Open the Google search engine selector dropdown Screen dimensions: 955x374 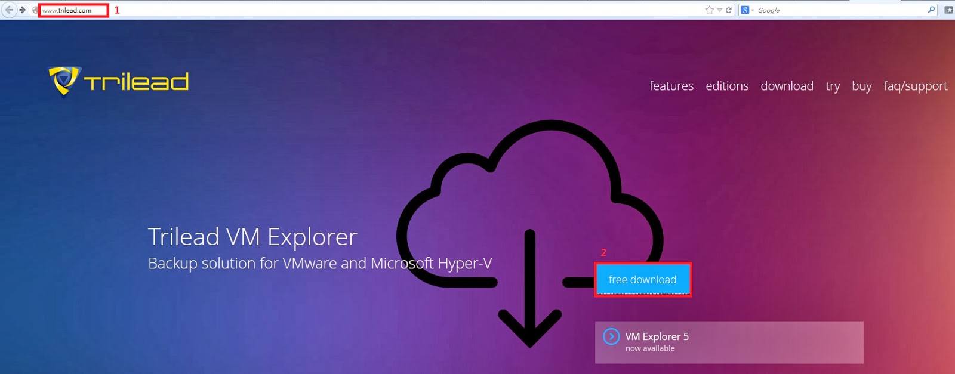(747, 10)
